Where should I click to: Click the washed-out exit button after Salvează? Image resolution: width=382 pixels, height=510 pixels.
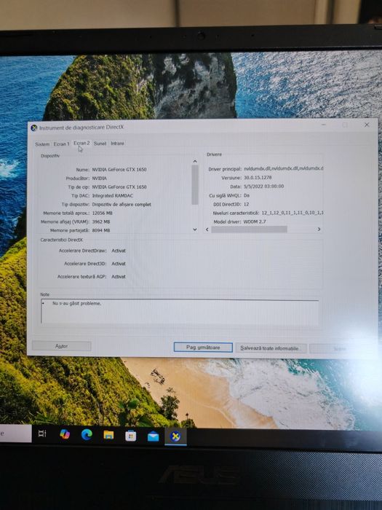[340, 349]
